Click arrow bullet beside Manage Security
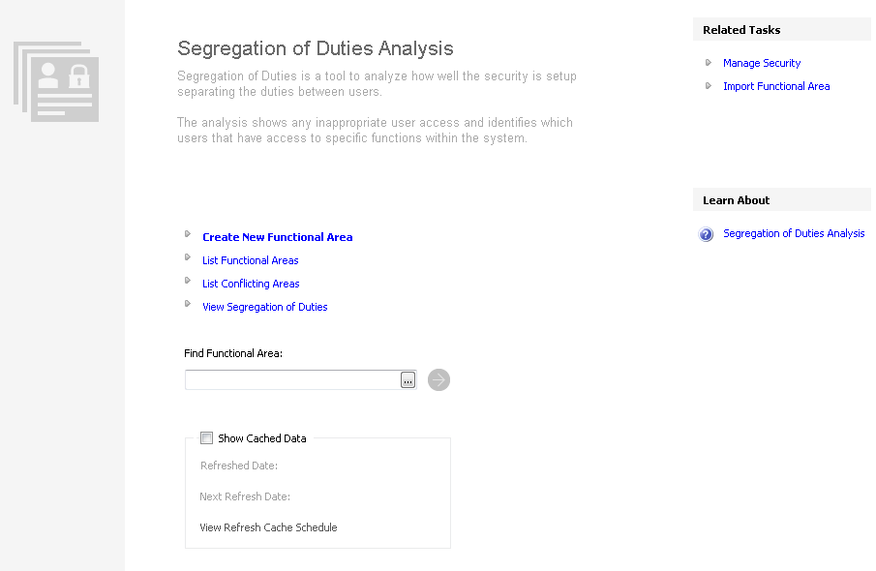Viewport: 876px width, 571px height. [709, 62]
